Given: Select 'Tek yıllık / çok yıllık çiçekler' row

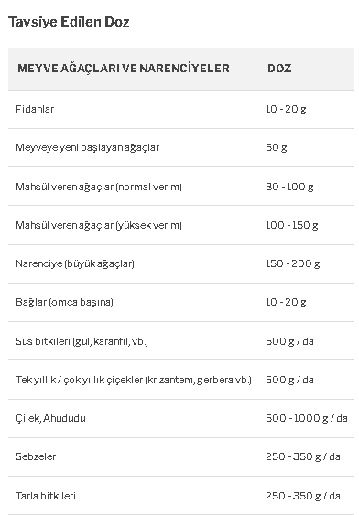Looking at the screenshot, I should (181, 380).
